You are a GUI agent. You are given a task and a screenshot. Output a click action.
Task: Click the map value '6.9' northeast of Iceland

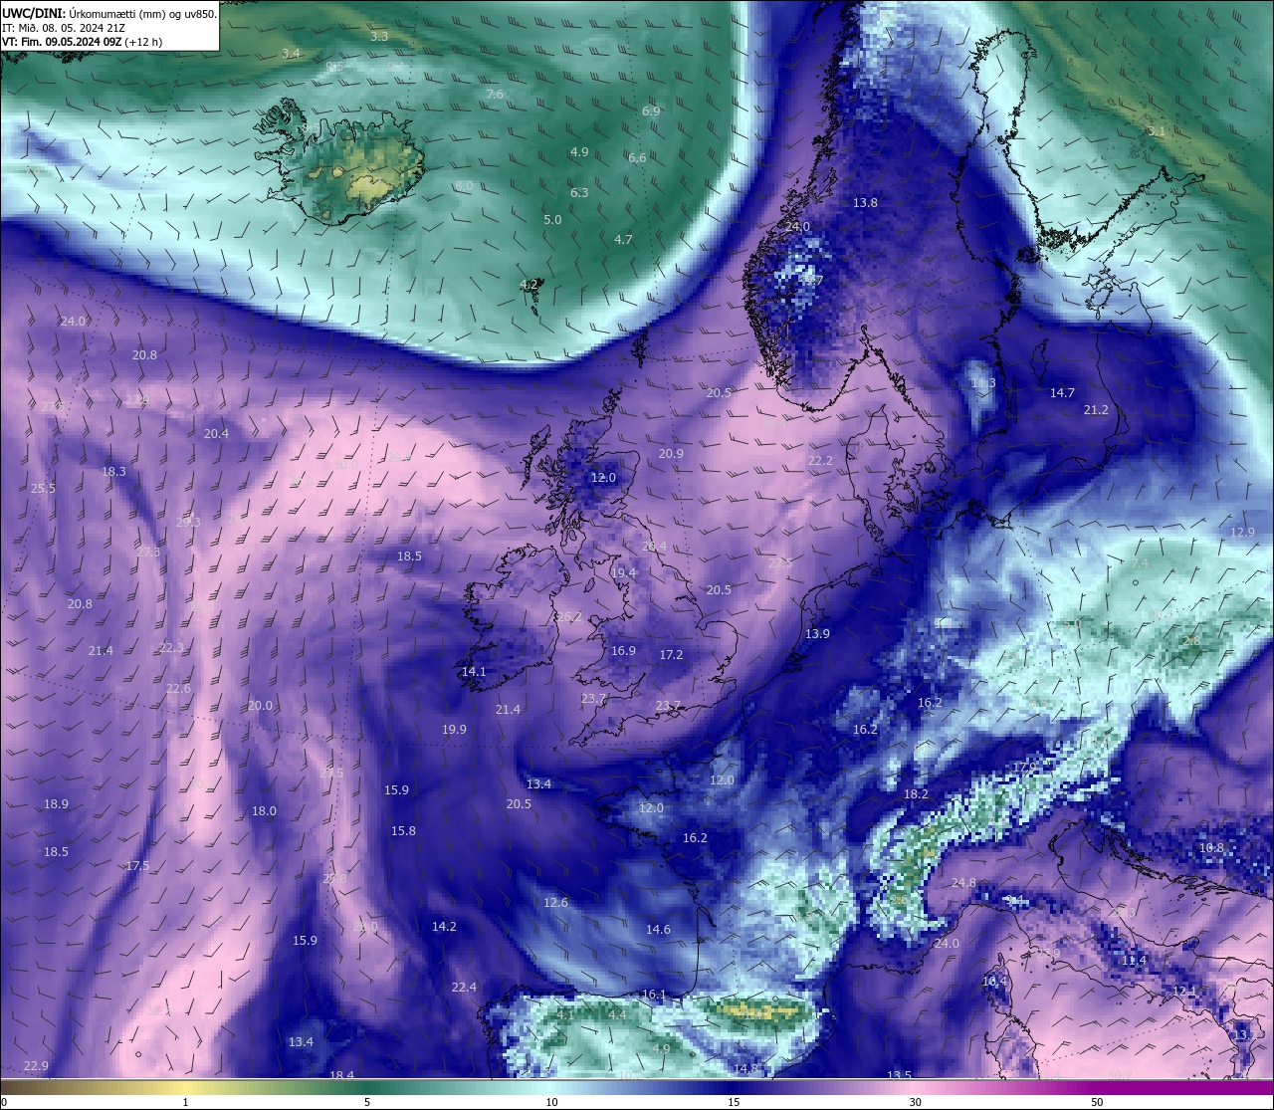[x=651, y=111]
